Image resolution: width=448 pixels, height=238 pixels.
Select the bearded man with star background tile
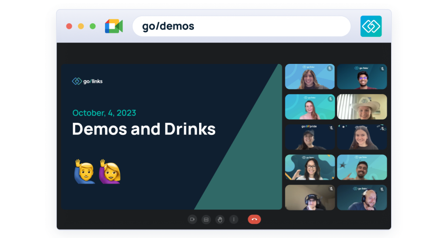362,168
